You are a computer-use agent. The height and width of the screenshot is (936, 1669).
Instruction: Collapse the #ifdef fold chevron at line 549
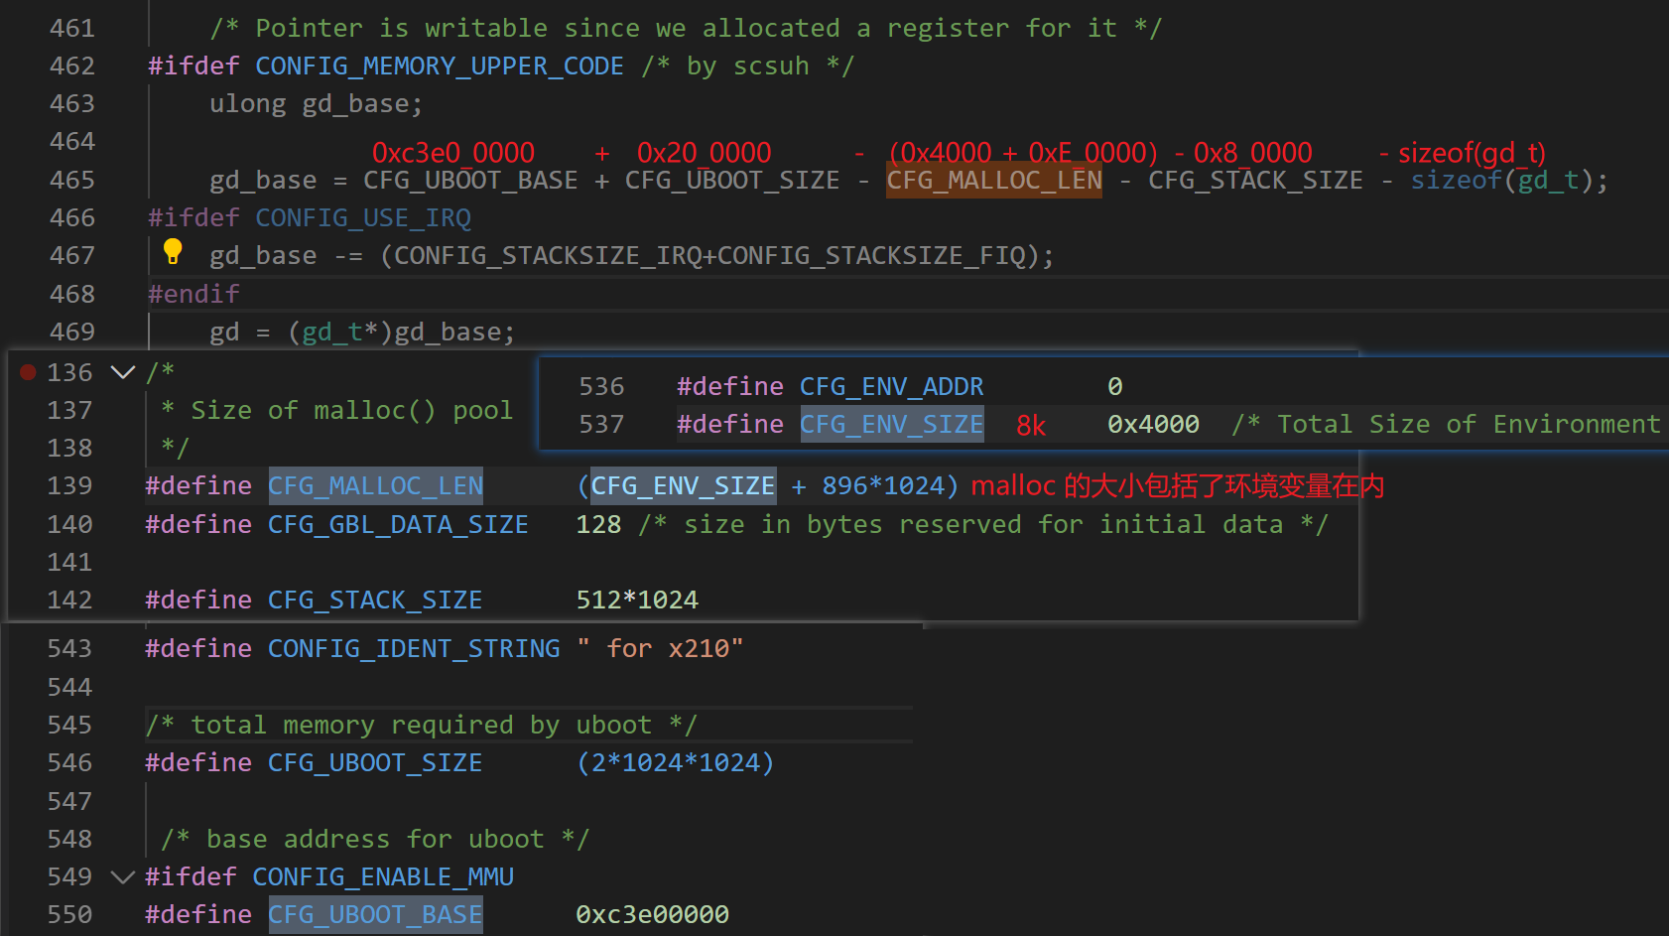pos(123,876)
